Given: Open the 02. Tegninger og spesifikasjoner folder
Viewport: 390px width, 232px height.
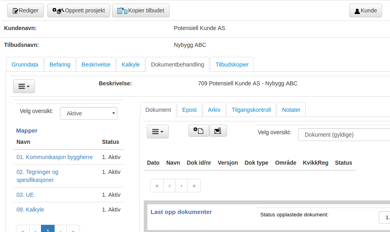Looking at the screenshot, I should (37, 176).
